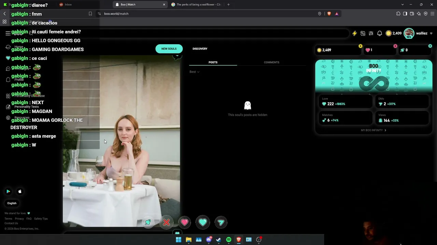437x245 pixels.
Task: Add boosts with the teal plus button
Action: pyautogui.click(x=430, y=46)
